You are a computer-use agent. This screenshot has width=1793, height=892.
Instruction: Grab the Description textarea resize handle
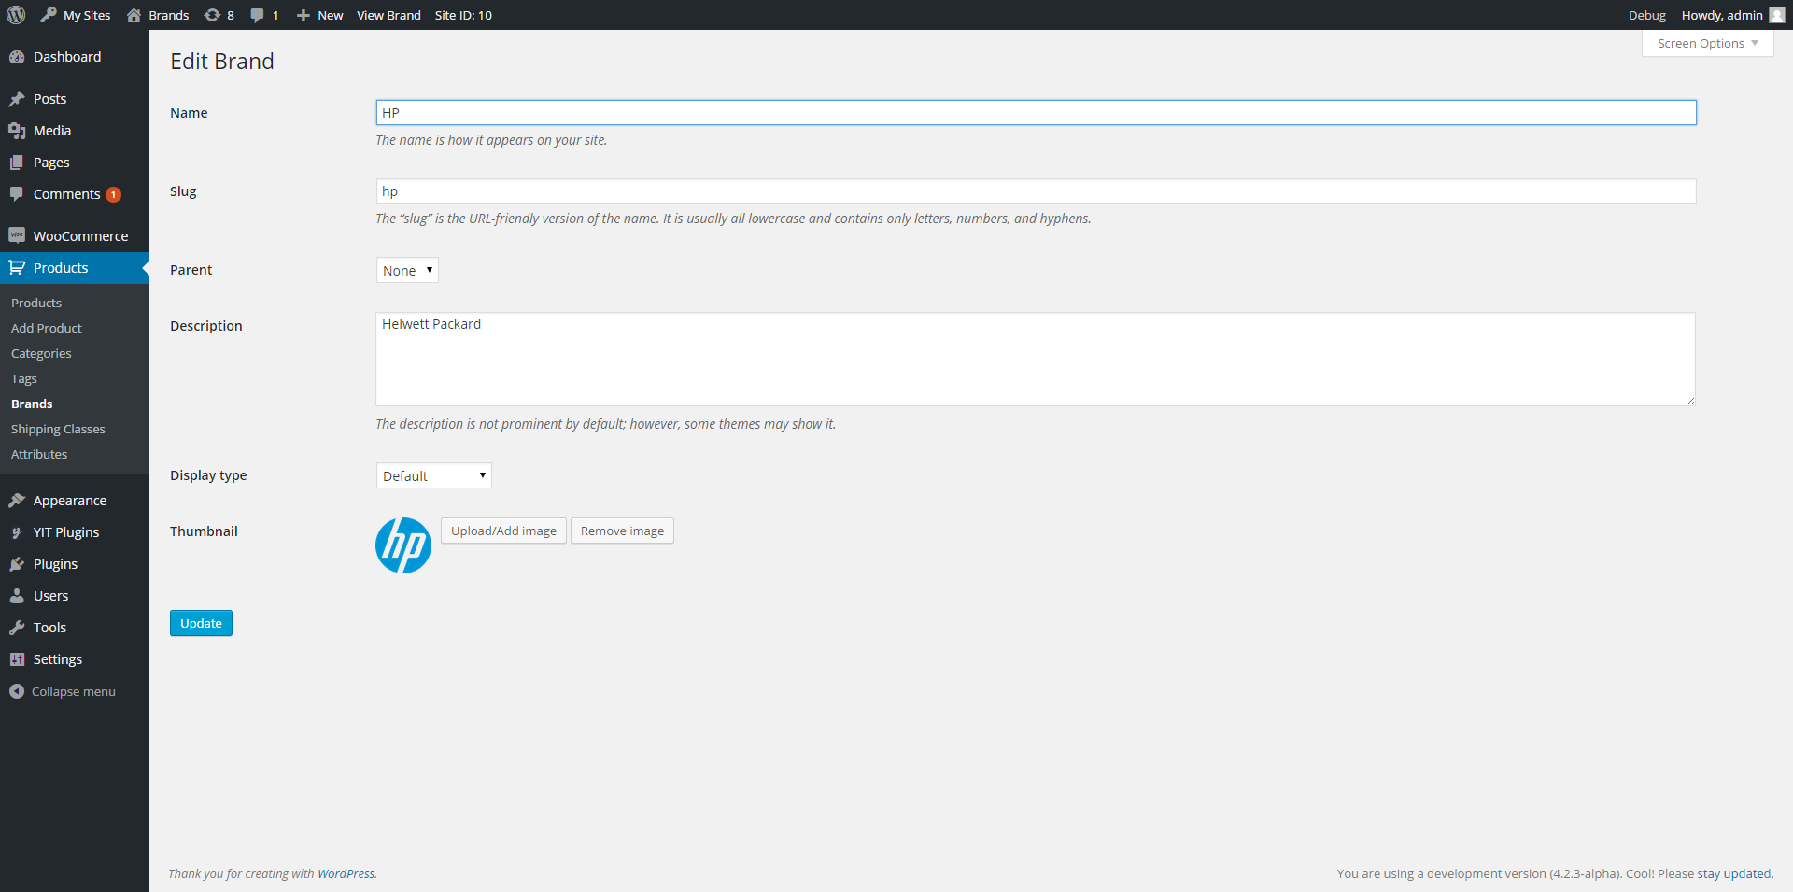pyautogui.click(x=1690, y=401)
